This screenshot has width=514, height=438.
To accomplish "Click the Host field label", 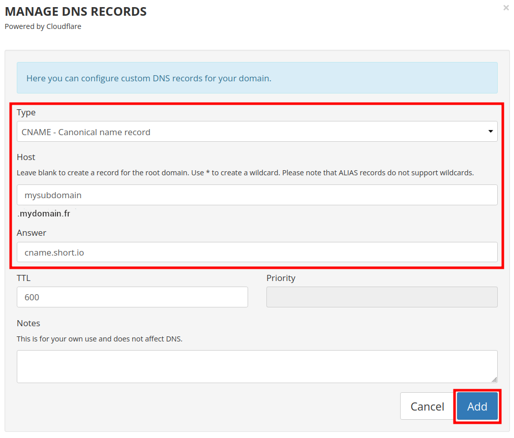I will (26, 157).
